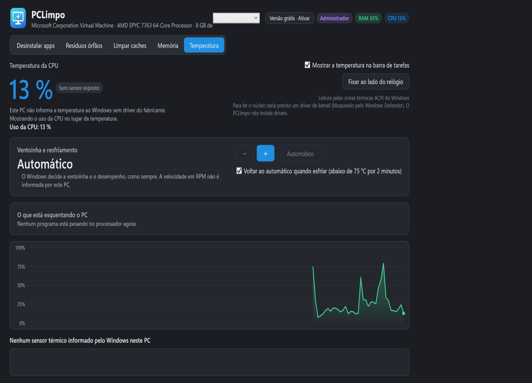532x383 pixels.
Task: Click the large '13 %' CPU reading
Action: pos(31,89)
